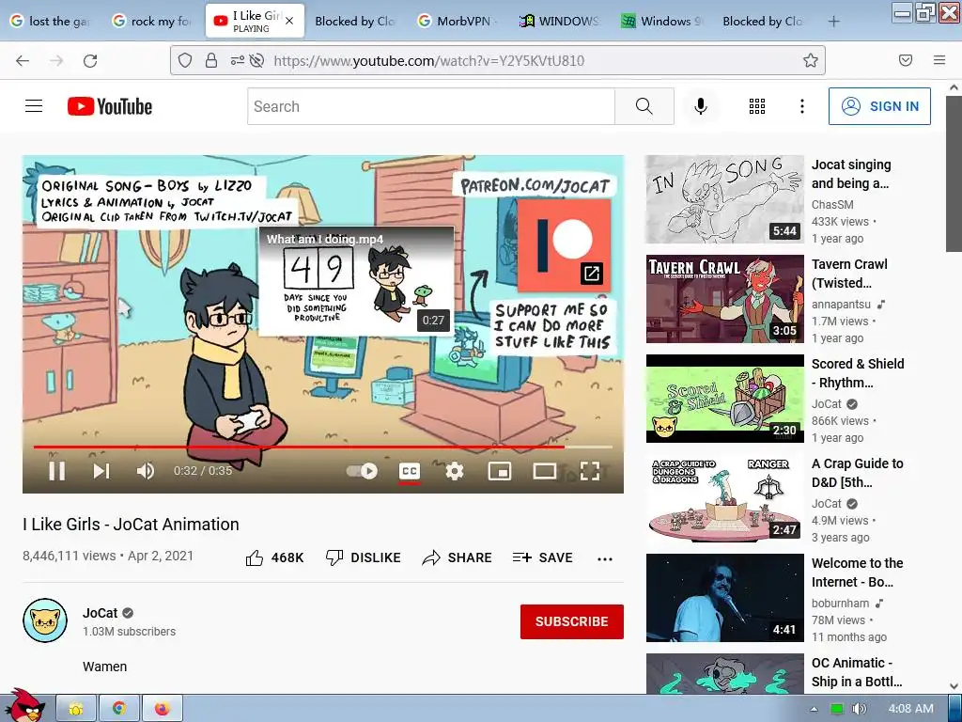Open 'A Crap Guide to D&D' title
This screenshot has height=722, width=962.
click(857, 473)
